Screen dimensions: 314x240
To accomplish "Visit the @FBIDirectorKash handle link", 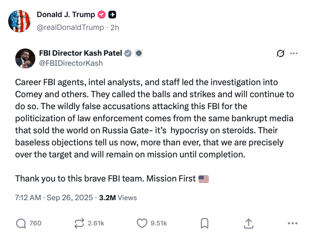I will pyautogui.click(x=71, y=63).
